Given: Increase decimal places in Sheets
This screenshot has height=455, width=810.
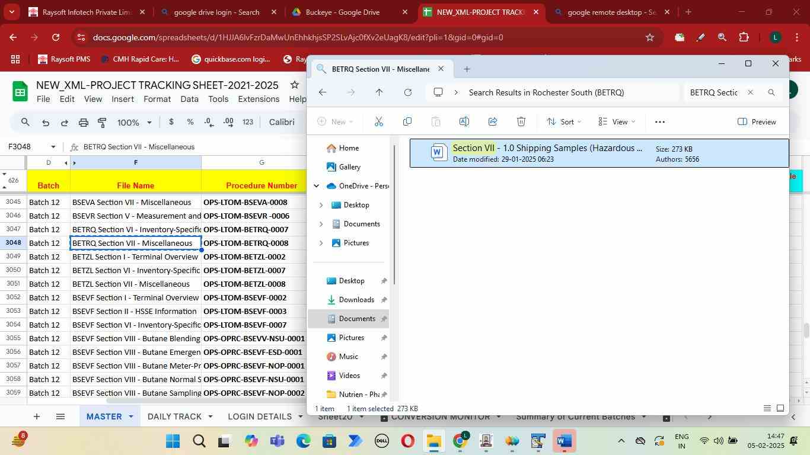Looking at the screenshot, I should [x=228, y=122].
